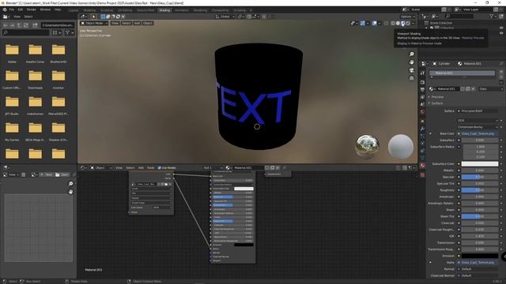The height and width of the screenshot is (284, 506).
Task: Open Output properties tab
Action: (x=422, y=89)
